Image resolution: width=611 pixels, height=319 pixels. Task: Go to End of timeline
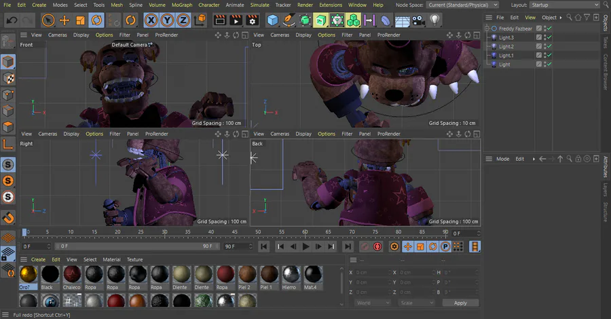(x=348, y=246)
